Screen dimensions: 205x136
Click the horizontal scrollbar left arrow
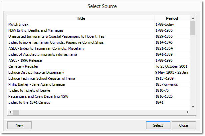click(x=10, y=112)
